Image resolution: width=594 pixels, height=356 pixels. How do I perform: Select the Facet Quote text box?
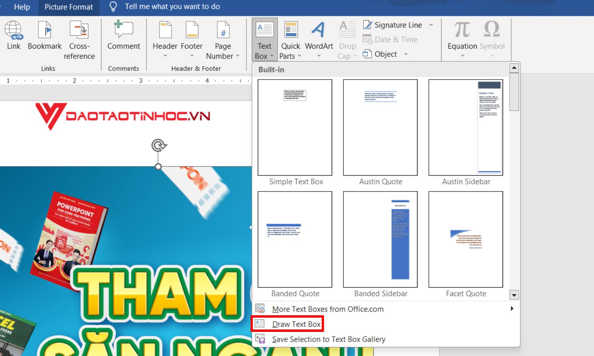point(466,239)
